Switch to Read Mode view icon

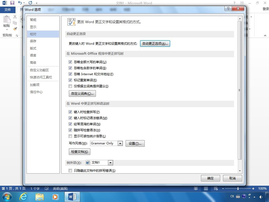click(196, 188)
